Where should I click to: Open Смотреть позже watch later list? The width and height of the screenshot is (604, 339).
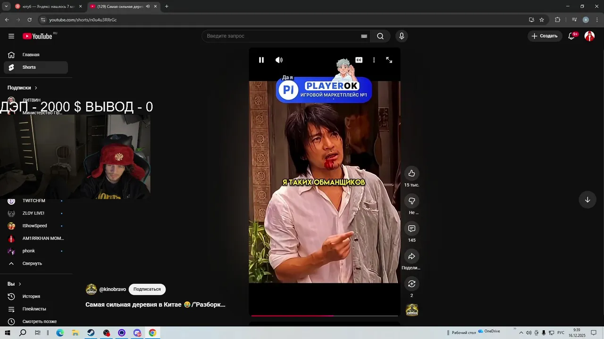36,322
